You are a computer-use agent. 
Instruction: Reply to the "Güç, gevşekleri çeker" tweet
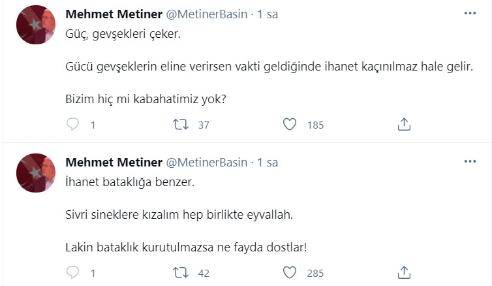point(73,124)
